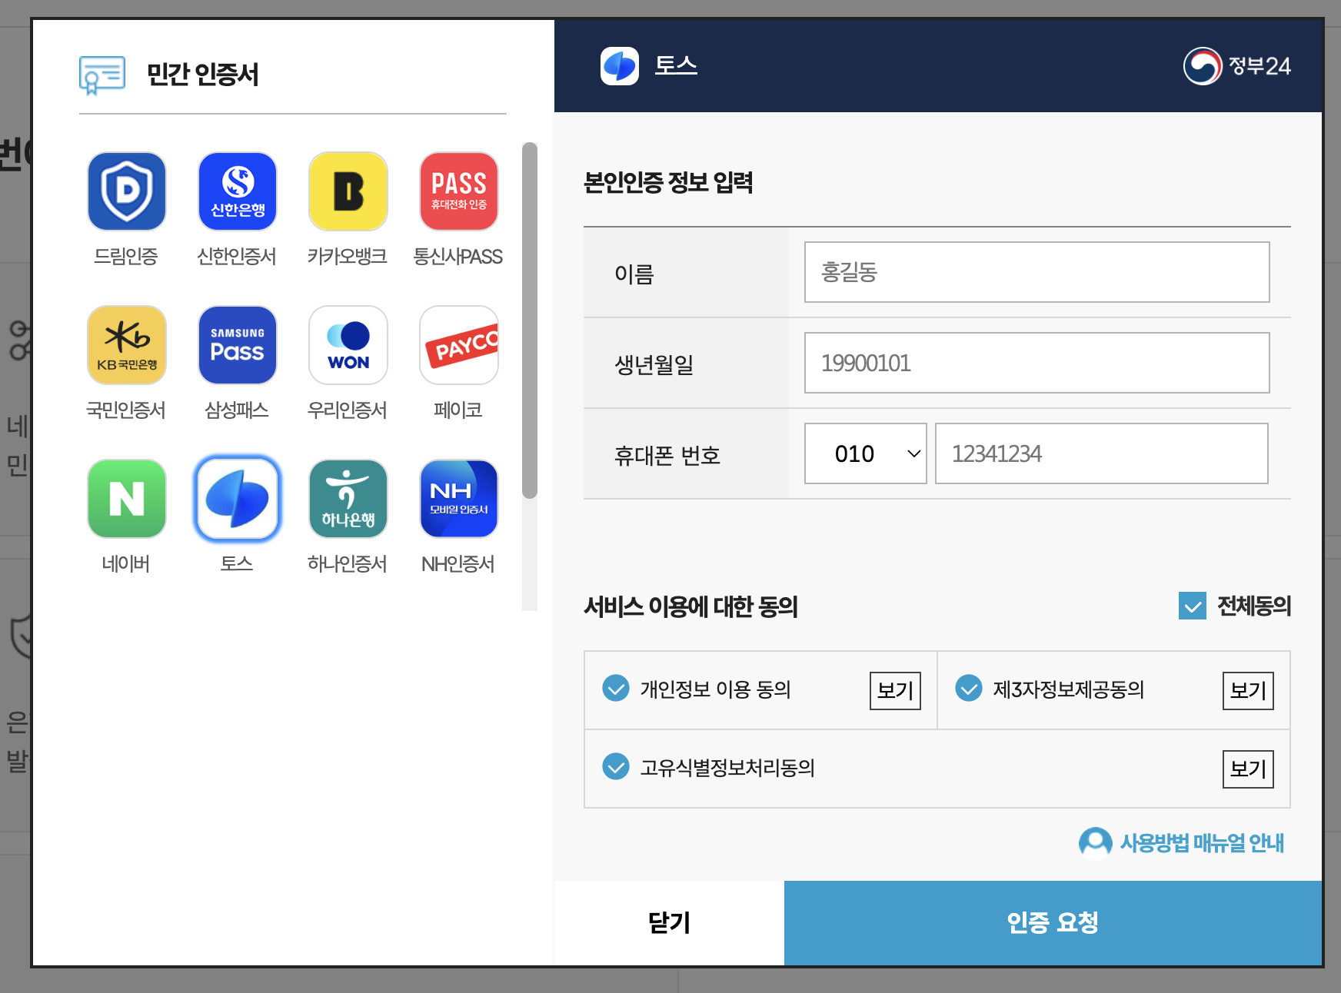The width and height of the screenshot is (1341, 993).
Task: Click the 신한인증서 label text
Action: 237,256
